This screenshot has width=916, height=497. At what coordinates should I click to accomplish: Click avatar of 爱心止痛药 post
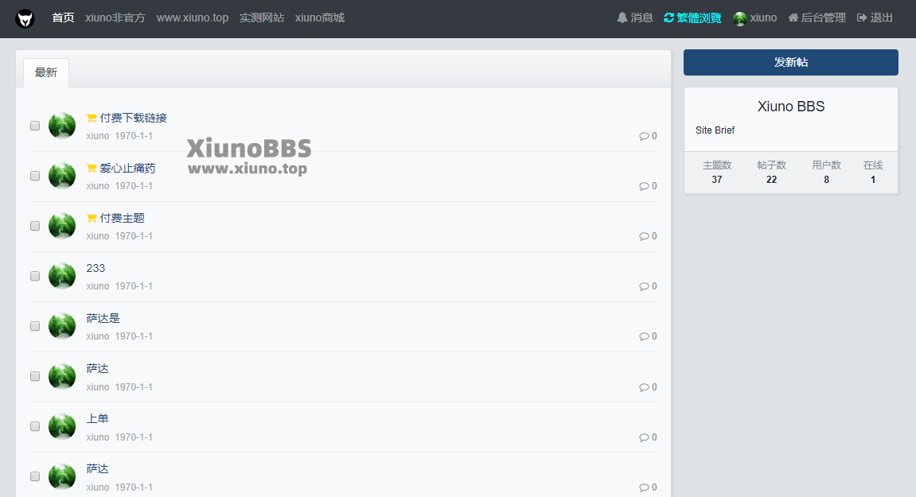(62, 176)
